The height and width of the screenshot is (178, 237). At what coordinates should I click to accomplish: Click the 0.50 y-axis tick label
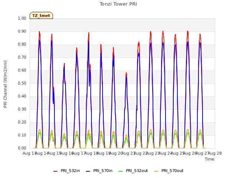[x=22, y=83]
